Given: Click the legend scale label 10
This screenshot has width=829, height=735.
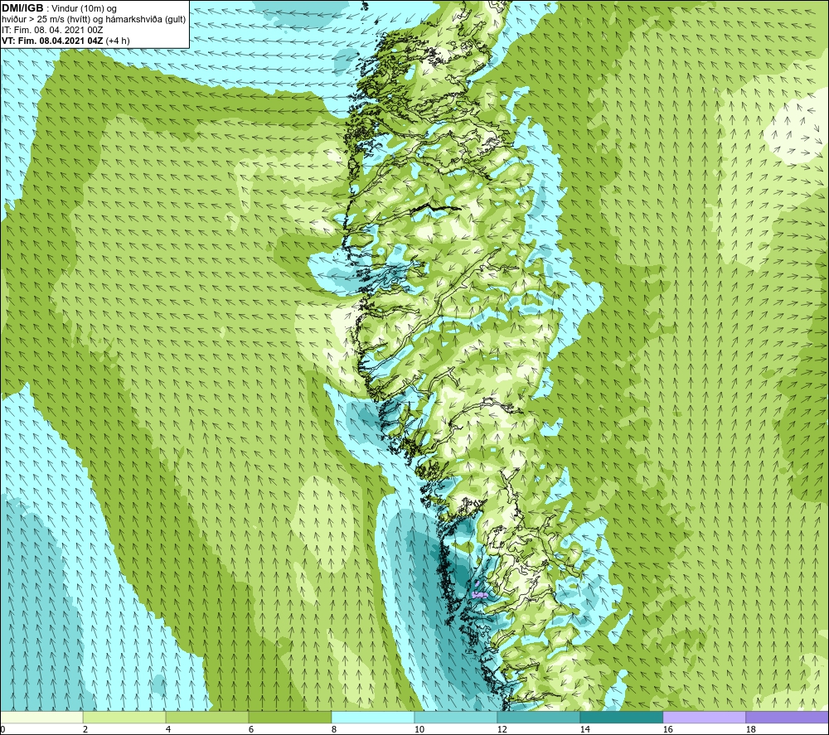Looking at the screenshot, I should (419, 729).
